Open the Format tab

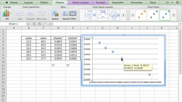pyautogui.click(x=100, y=3)
